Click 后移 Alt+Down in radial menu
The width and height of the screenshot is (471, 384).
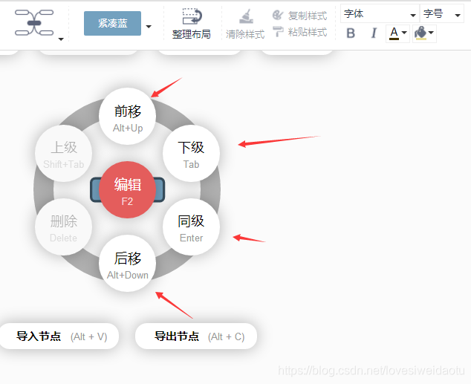[127, 264]
